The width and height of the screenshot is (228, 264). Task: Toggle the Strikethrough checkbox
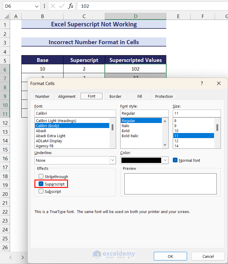coord(41,176)
